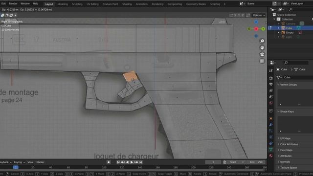313x176 pixels.
Task: Open the Window menu
Action: point(25,3)
